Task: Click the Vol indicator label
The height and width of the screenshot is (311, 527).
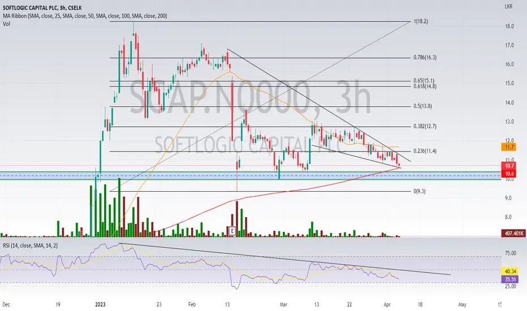Action: pyautogui.click(x=6, y=24)
